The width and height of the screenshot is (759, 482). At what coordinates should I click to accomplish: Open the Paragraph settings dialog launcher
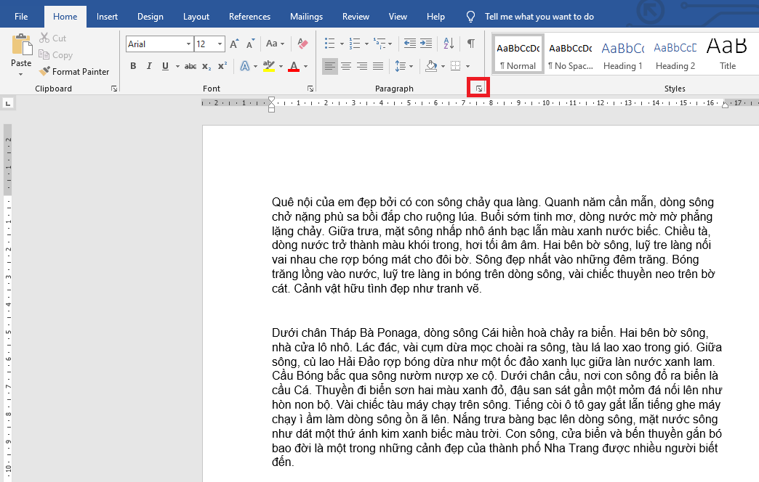click(478, 89)
